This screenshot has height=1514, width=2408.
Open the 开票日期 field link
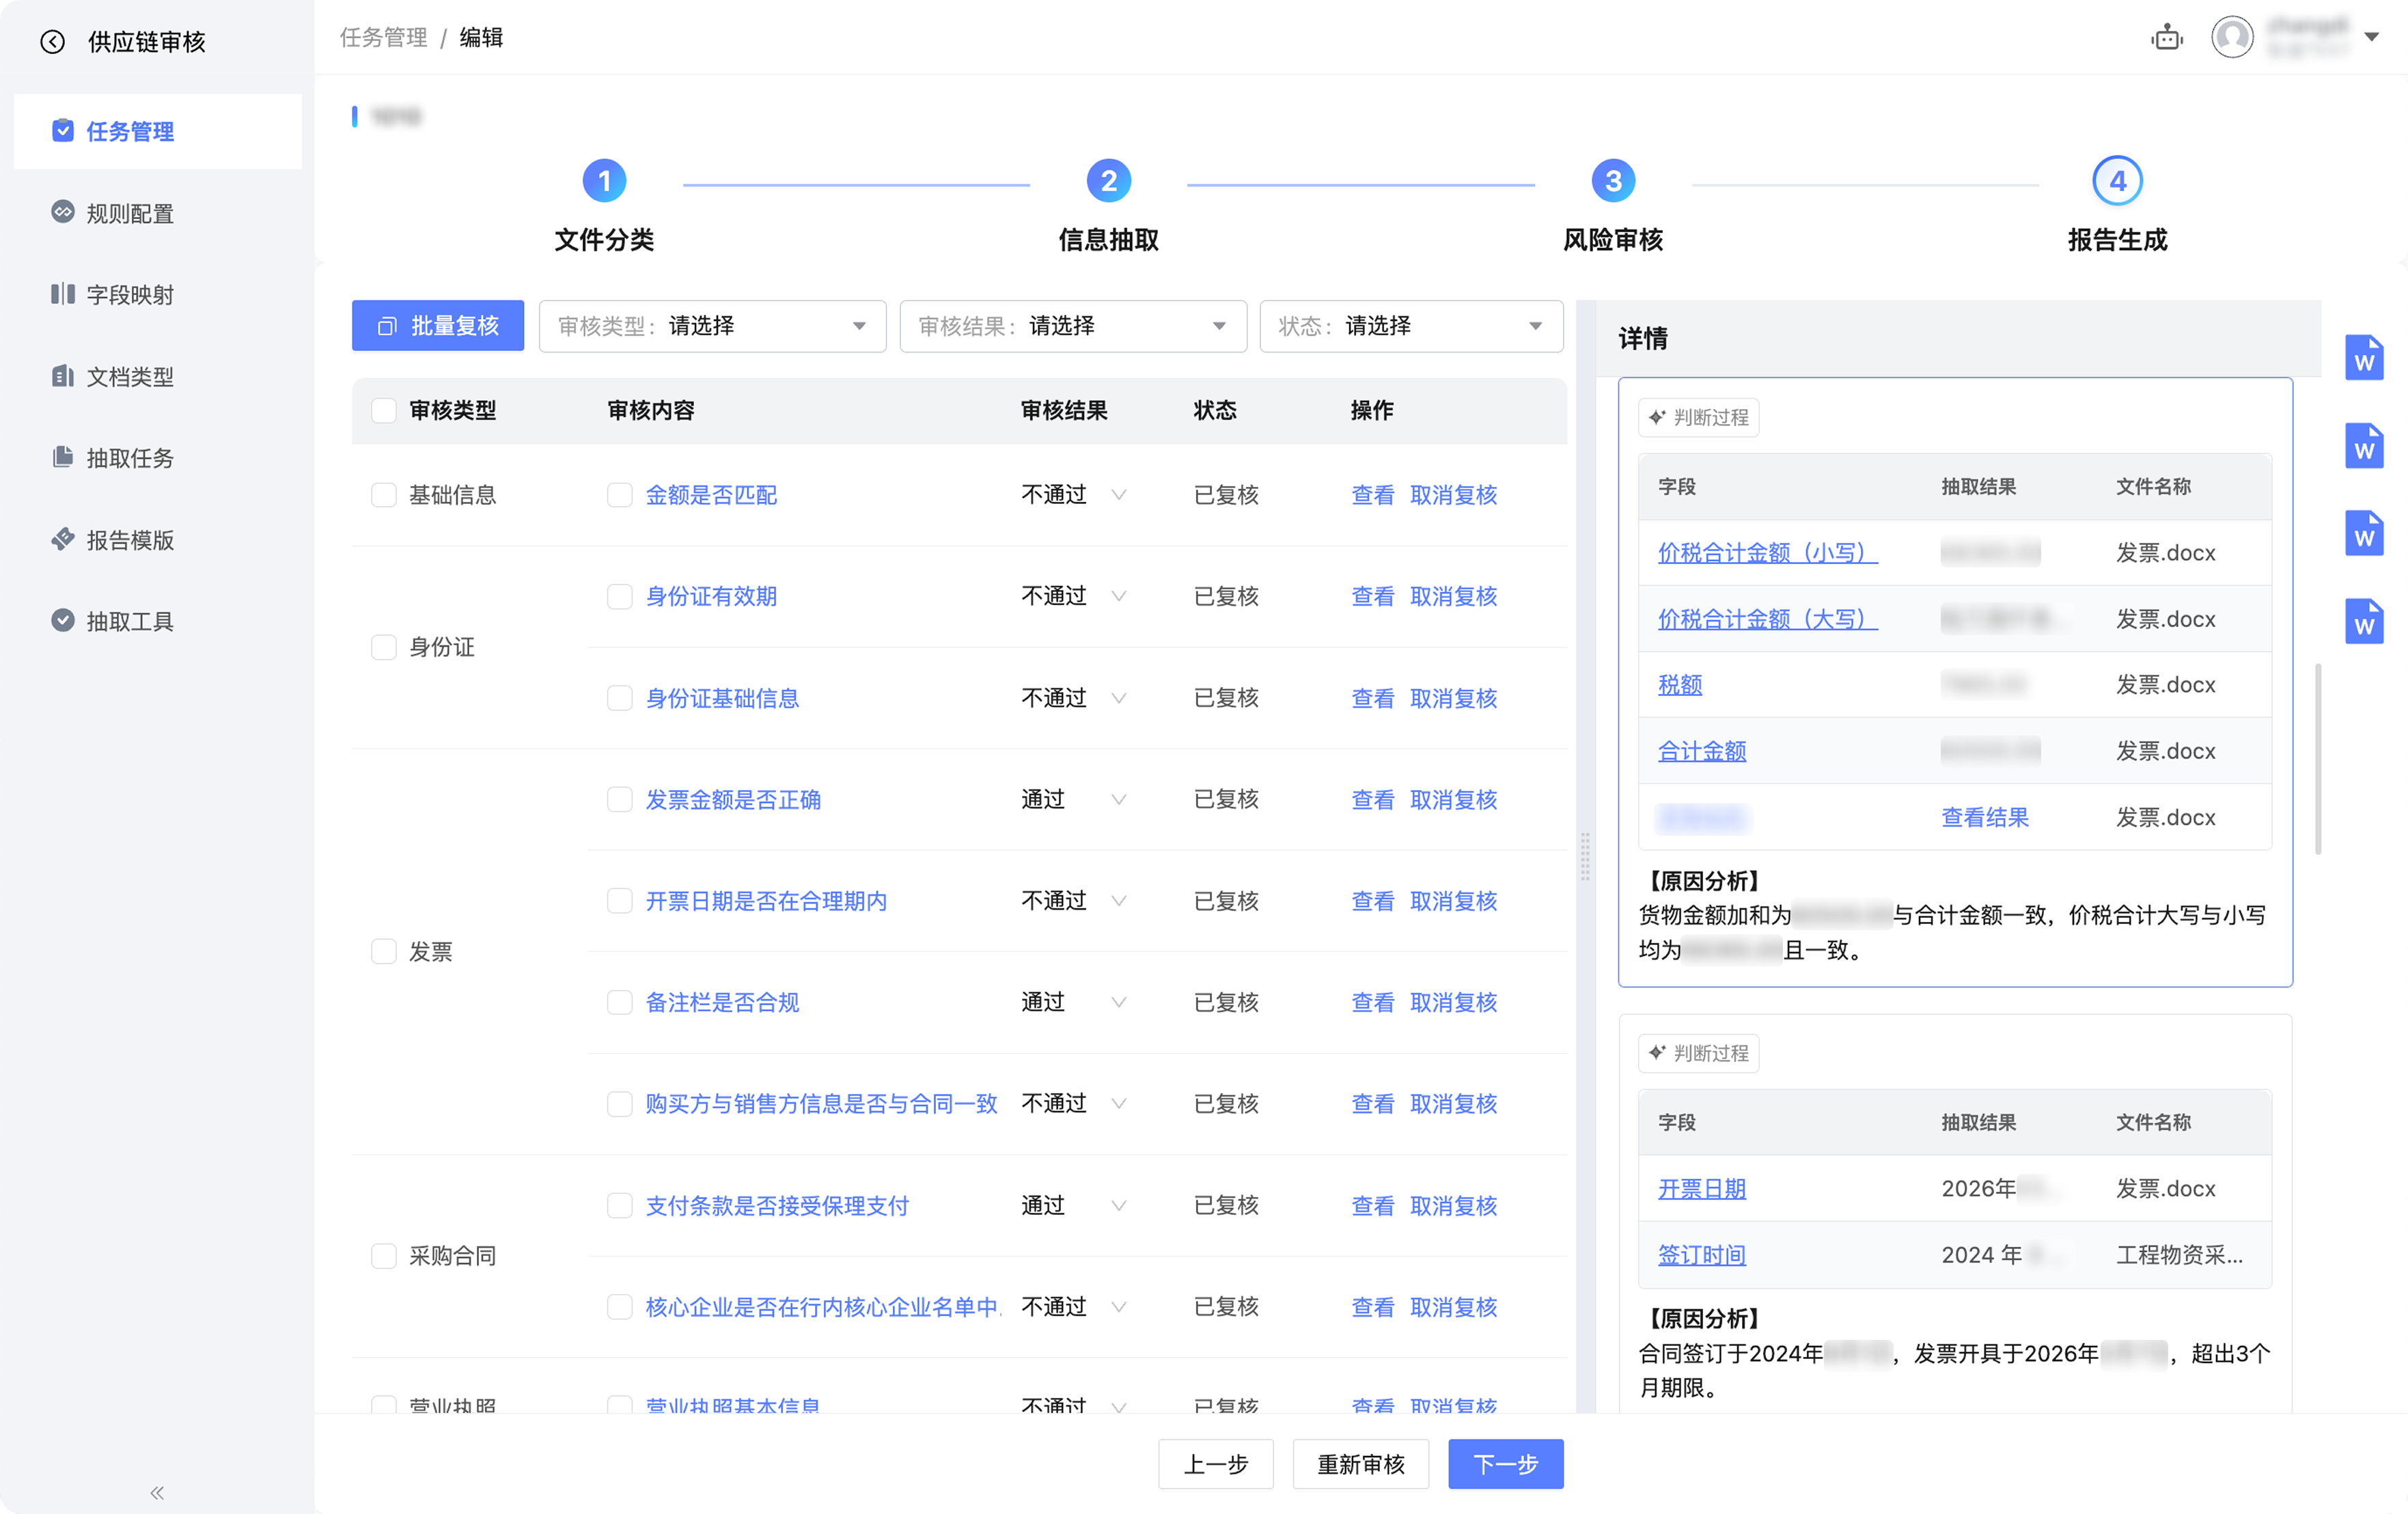[1702, 1189]
